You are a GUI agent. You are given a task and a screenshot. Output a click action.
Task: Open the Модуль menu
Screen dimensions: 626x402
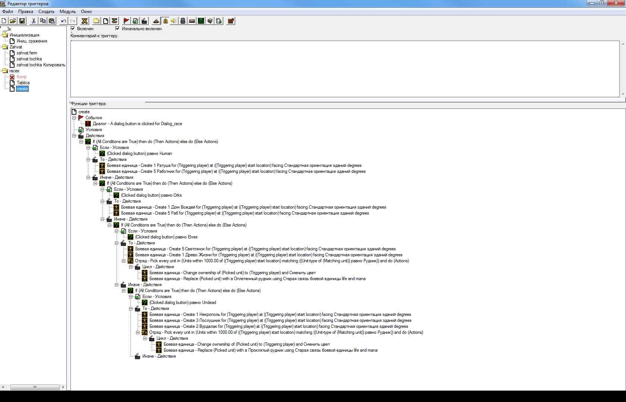coord(67,12)
